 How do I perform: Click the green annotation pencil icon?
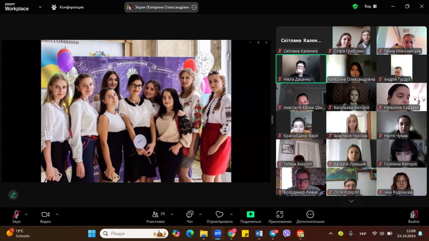pyautogui.click(x=13, y=195)
